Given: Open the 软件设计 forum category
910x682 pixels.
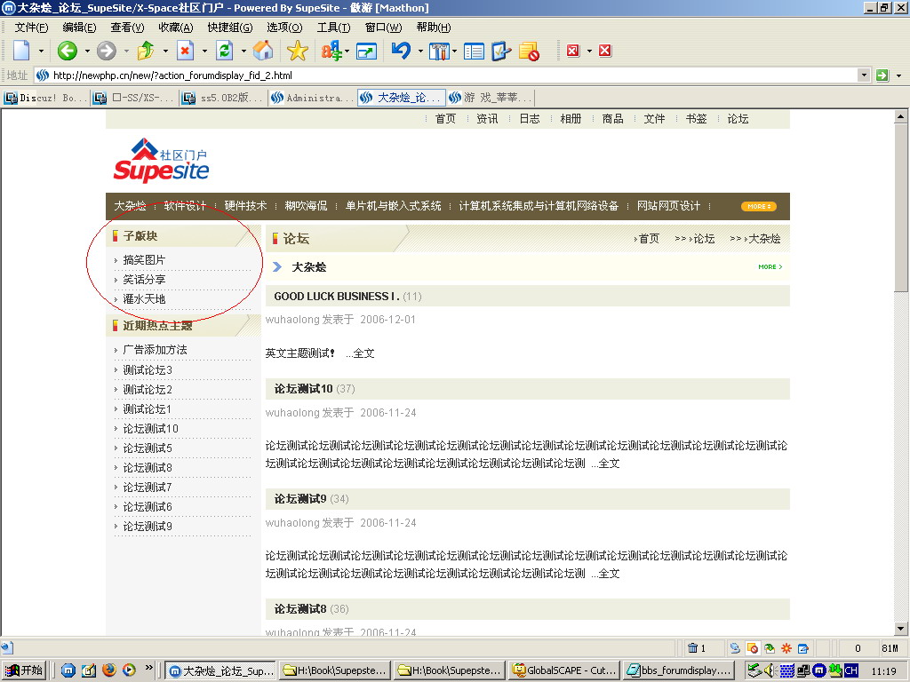Looking at the screenshot, I should (185, 206).
